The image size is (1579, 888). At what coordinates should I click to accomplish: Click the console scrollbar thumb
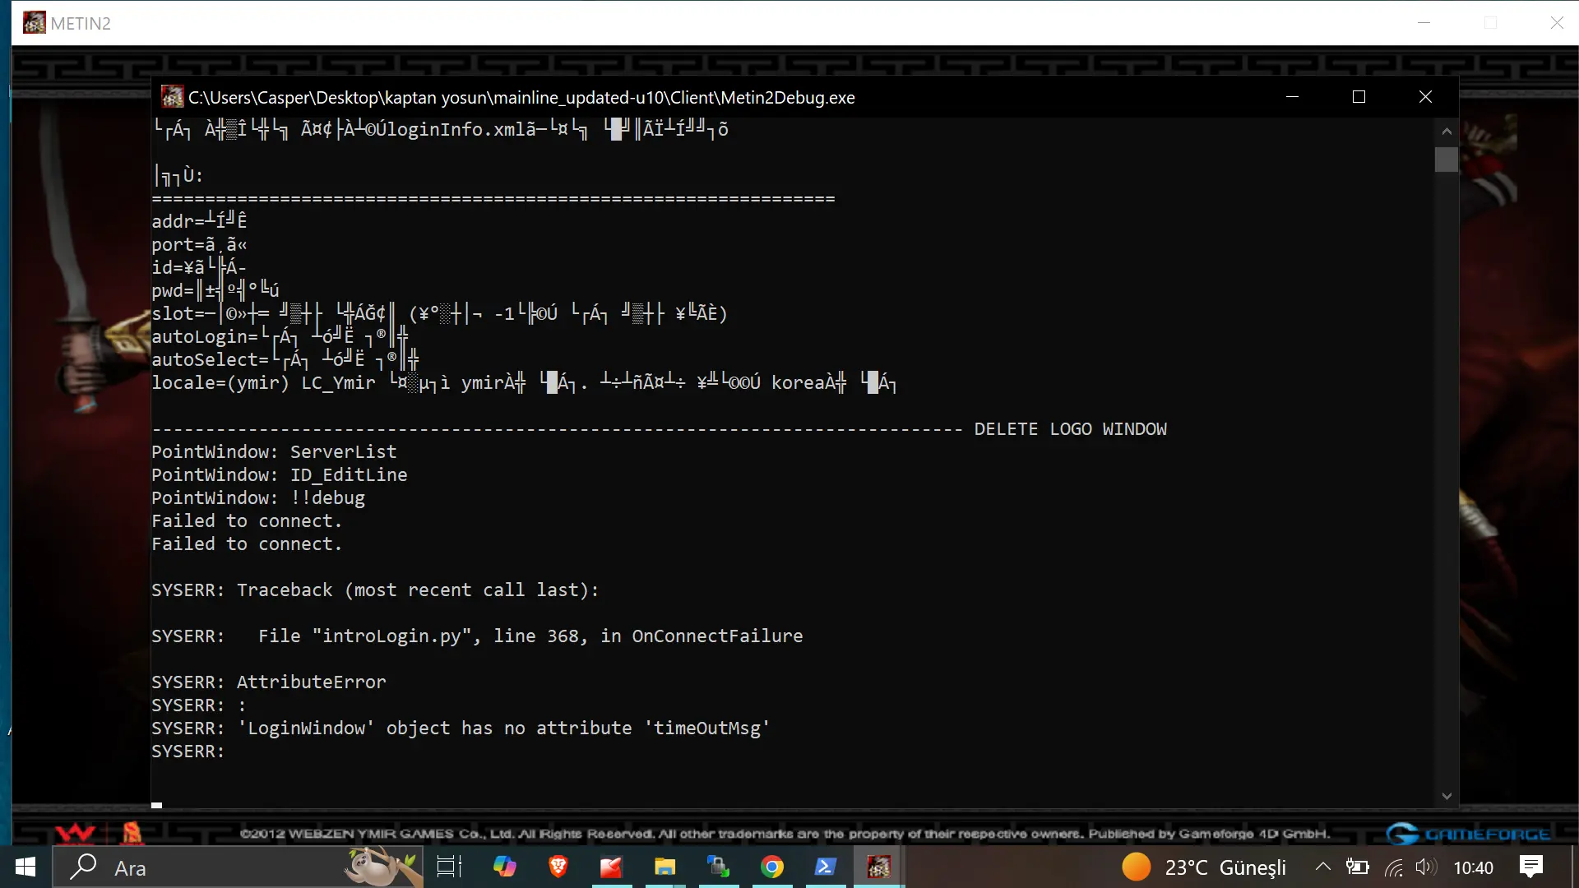[1447, 160]
